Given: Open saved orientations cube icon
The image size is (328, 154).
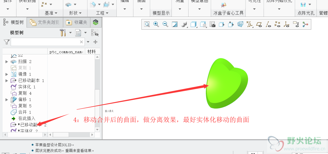Looking at the screenshot, I should pyautogui.click(x=193, y=24).
